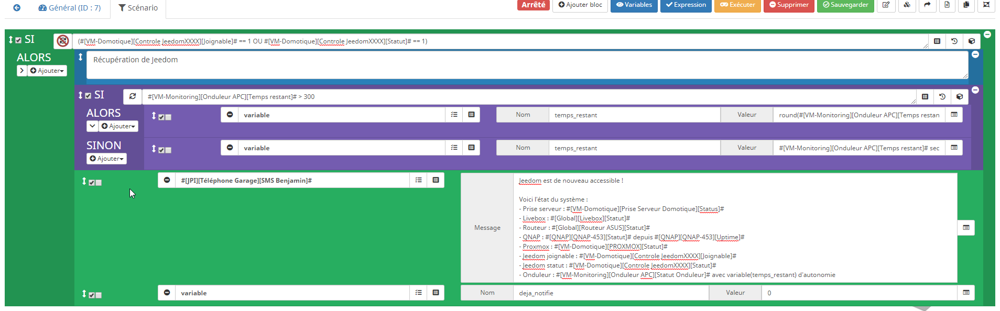Screen dimensions: 1000x311
Task: Toggle the inner SI block checkbox
Action: coord(88,96)
